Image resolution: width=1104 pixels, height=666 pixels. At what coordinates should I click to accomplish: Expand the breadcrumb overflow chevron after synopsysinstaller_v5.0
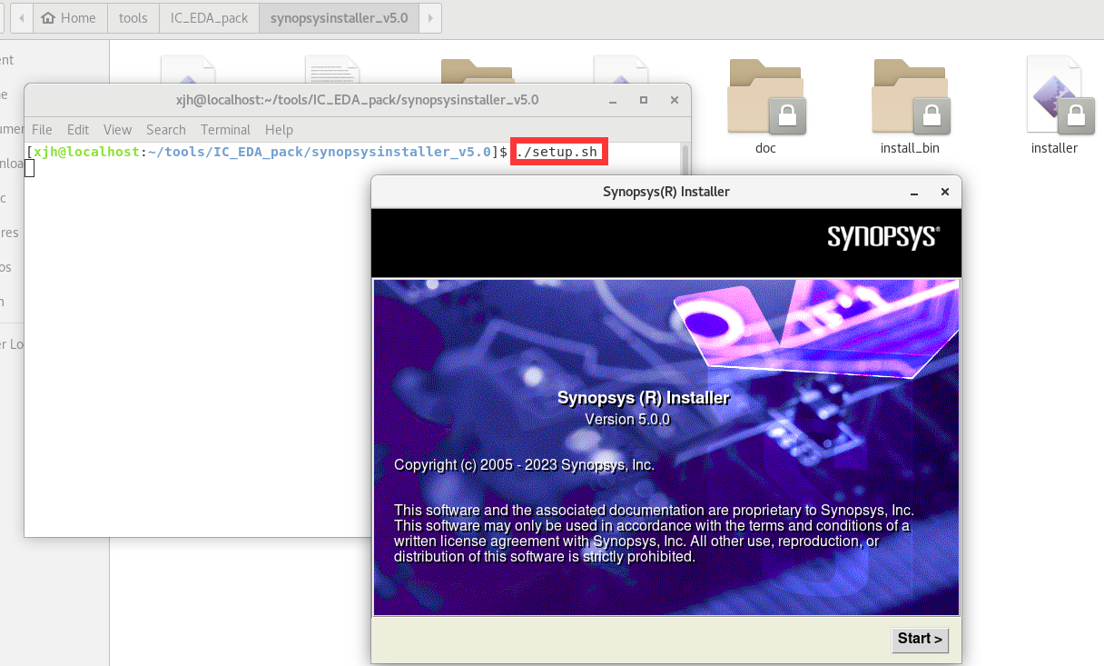pyautogui.click(x=429, y=18)
